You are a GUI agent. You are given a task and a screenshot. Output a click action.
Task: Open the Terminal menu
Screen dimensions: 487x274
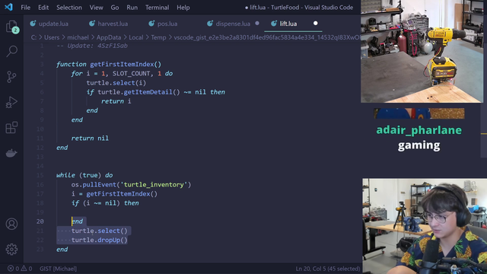[158, 8]
